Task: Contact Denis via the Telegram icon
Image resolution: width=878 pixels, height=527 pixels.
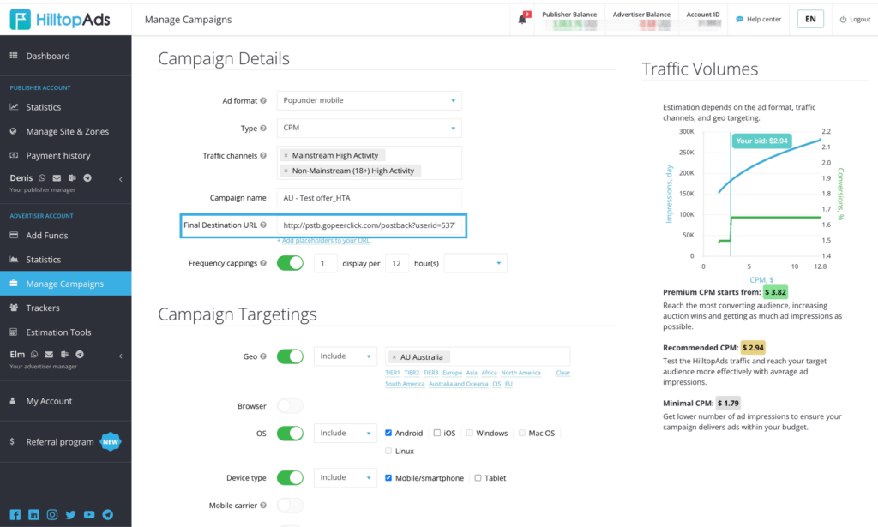Action: click(87, 178)
